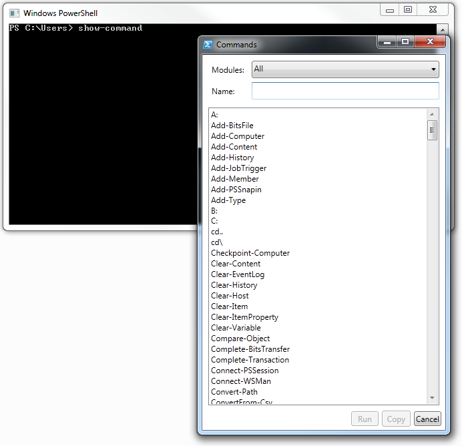Click the PowerShell console scroll-up arrow
Screen dimensions: 462x446
coord(442,29)
